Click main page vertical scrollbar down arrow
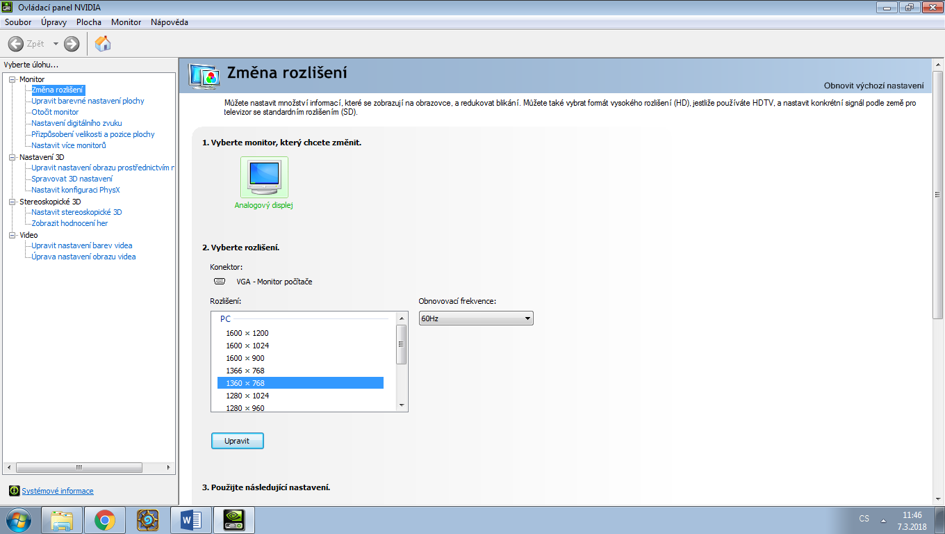This screenshot has width=945, height=534. point(937,500)
